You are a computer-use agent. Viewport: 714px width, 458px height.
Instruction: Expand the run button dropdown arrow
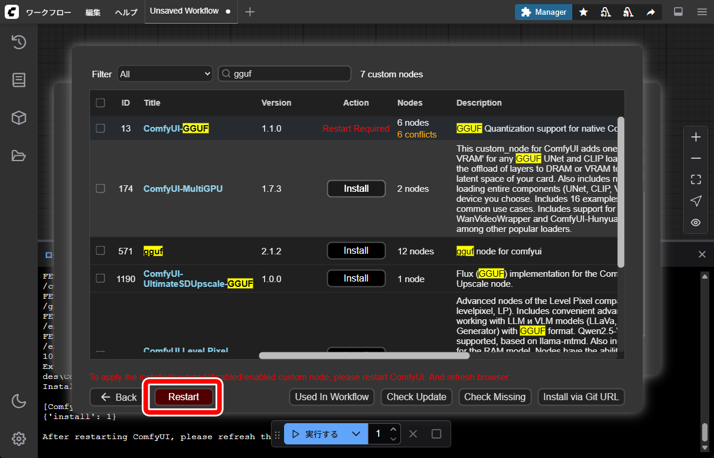(356, 434)
